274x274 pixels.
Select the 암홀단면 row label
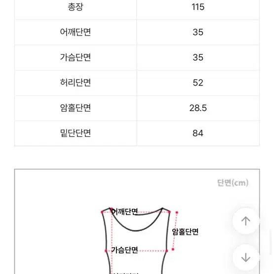76,108
